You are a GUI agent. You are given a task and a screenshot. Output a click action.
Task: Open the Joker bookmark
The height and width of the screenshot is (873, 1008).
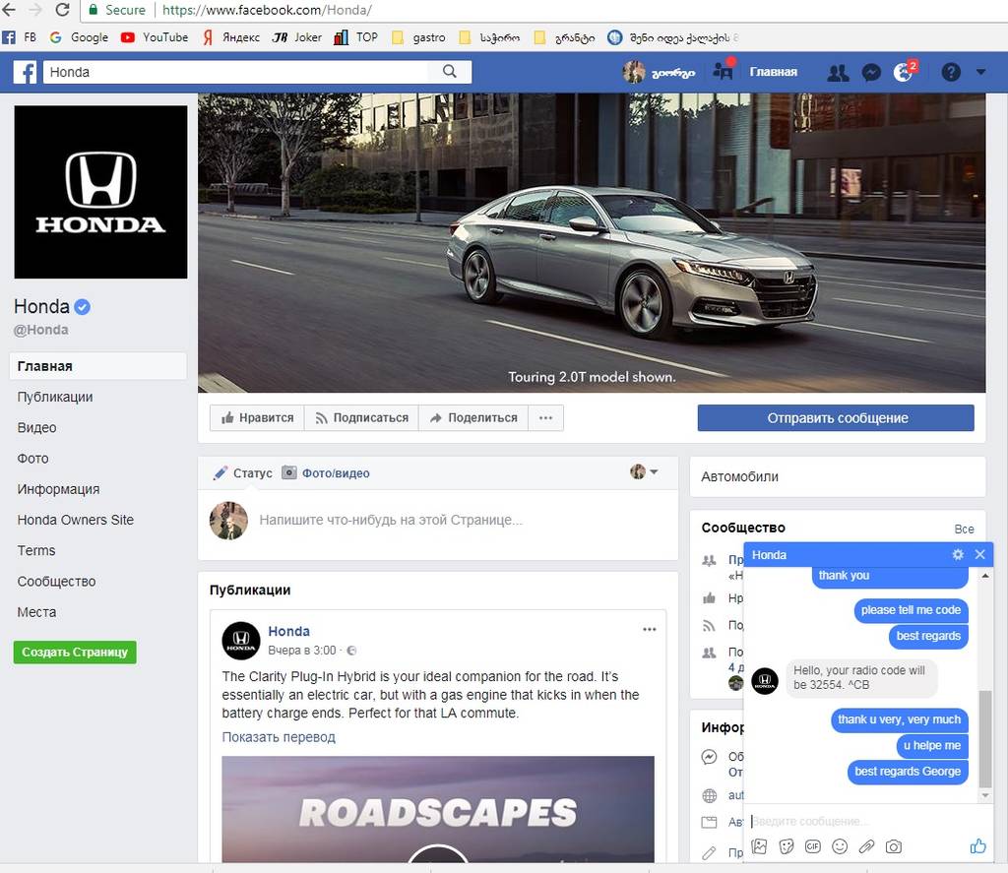[297, 37]
